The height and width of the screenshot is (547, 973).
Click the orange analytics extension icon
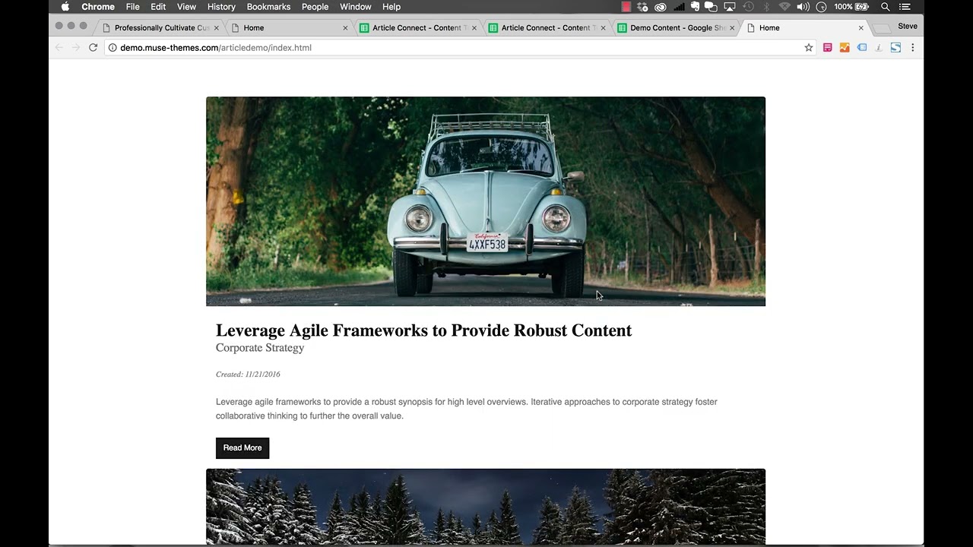coord(845,47)
